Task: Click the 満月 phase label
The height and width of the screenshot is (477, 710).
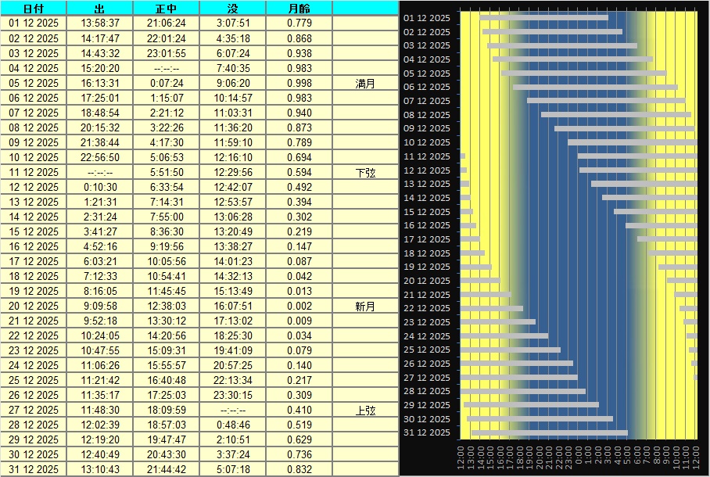Action: tap(365, 83)
